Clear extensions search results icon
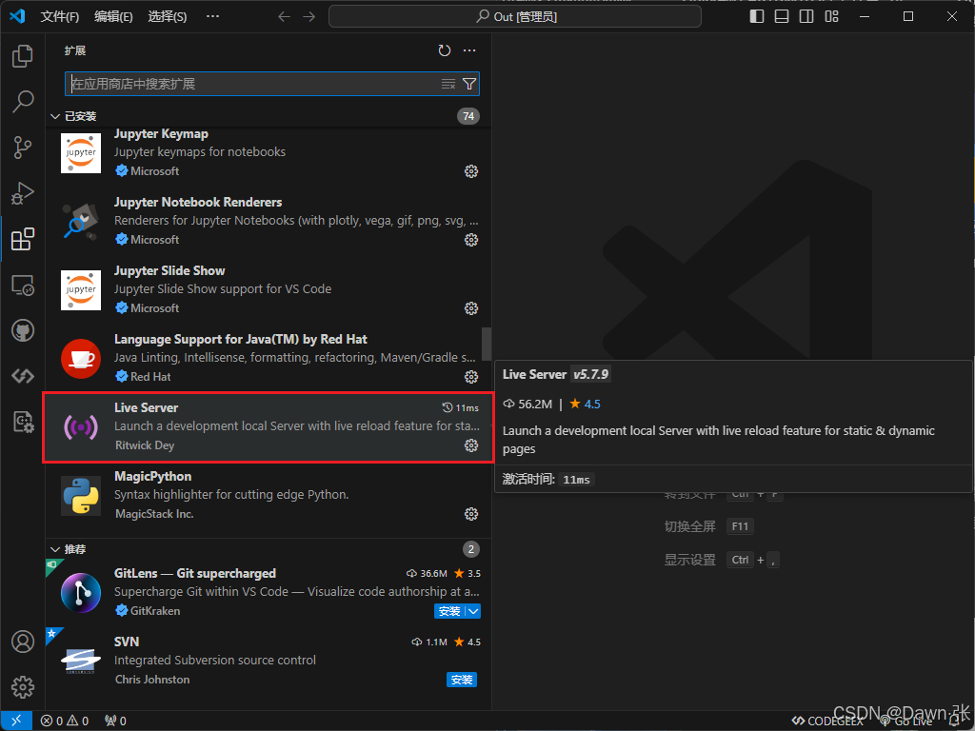Viewport: 975px width, 731px height. pos(448,84)
